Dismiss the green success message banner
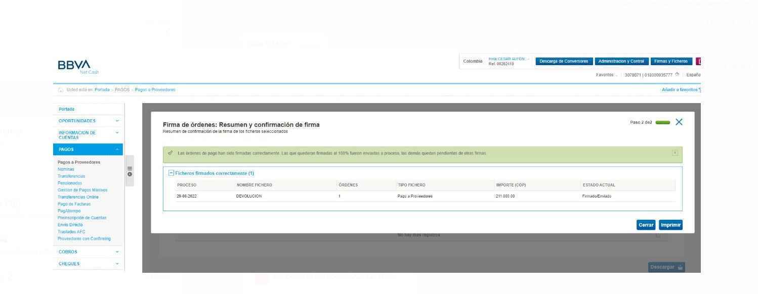The height and width of the screenshot is (294, 758). point(675,153)
